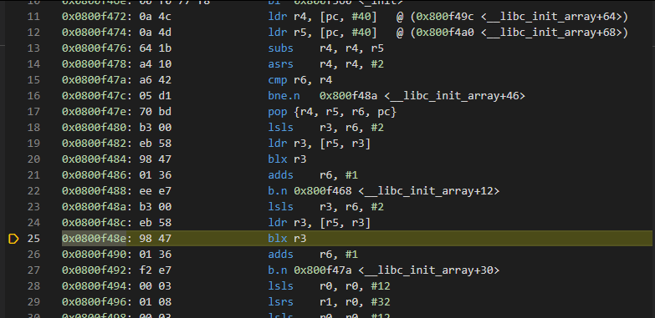
Task: Click the yellow current-instruction arrow at line 25
Action: [13, 239]
